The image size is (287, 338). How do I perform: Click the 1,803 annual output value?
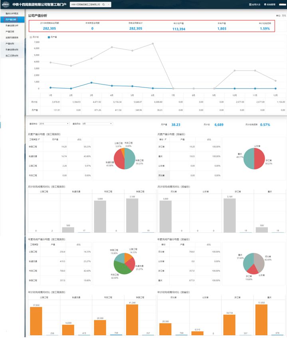pos(222,29)
